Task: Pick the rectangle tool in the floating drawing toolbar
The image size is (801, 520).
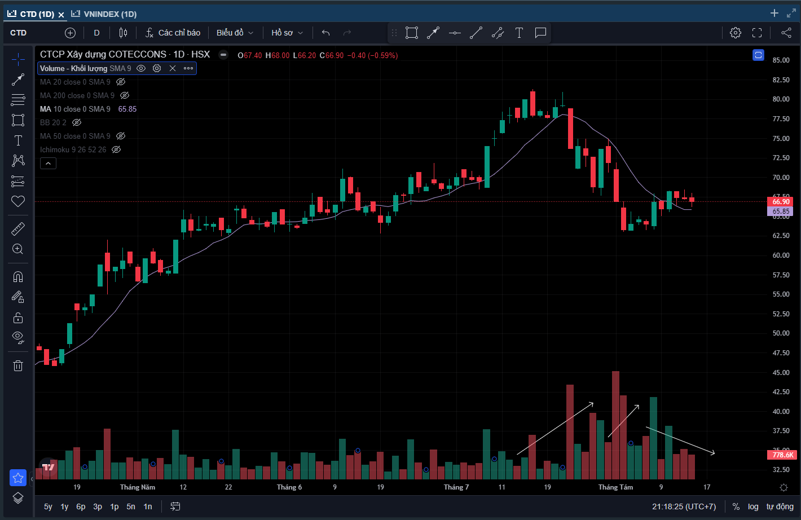Action: click(x=412, y=33)
